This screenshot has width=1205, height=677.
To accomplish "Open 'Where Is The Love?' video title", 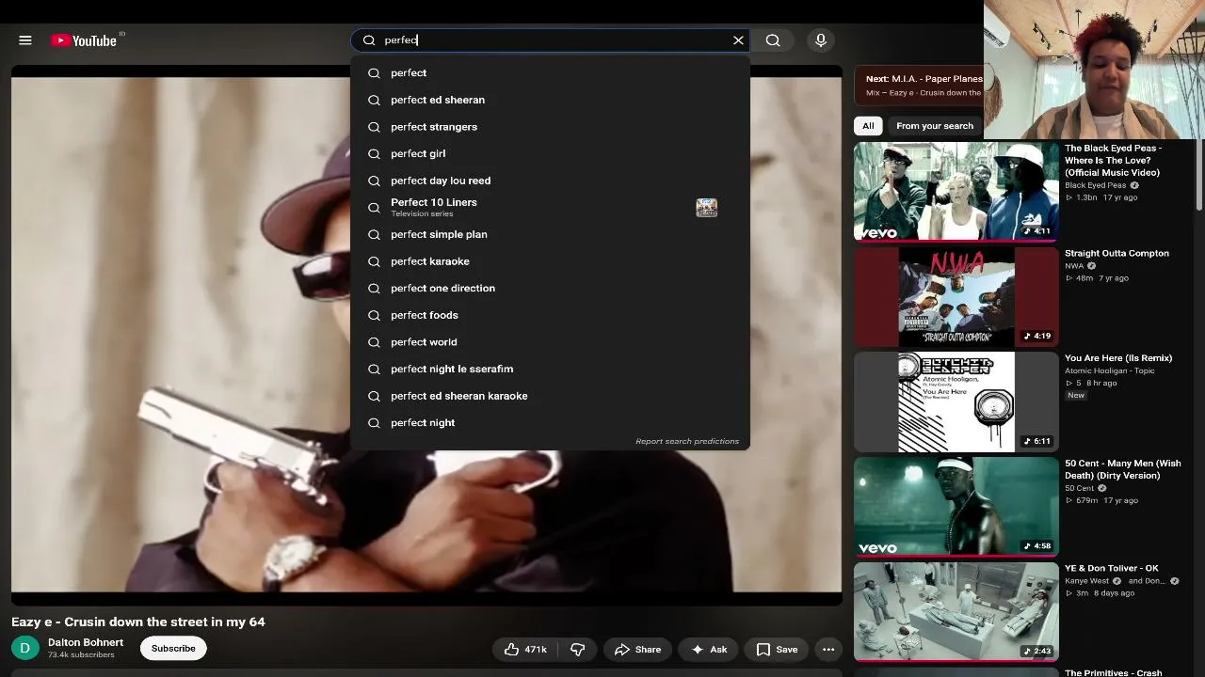I will click(x=1113, y=160).
